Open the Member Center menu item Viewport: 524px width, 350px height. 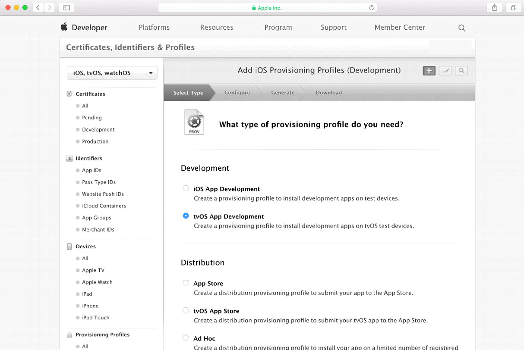pos(400,27)
